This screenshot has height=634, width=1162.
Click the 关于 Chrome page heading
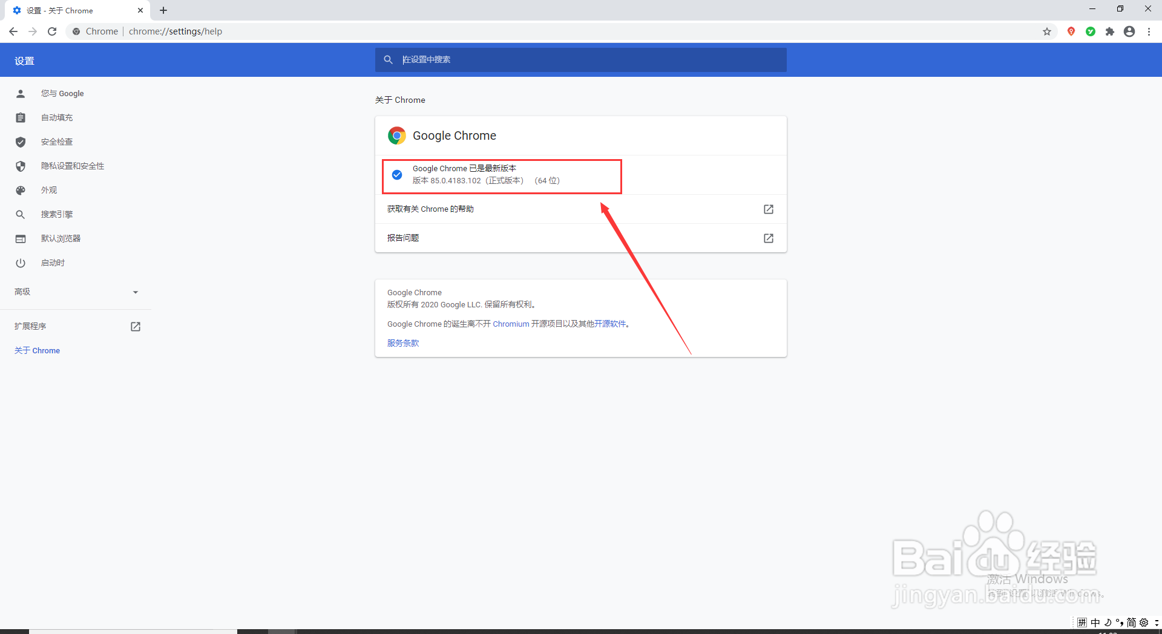(400, 100)
